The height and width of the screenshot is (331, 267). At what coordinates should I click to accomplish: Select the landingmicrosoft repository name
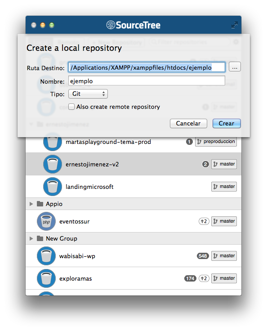[89, 187]
